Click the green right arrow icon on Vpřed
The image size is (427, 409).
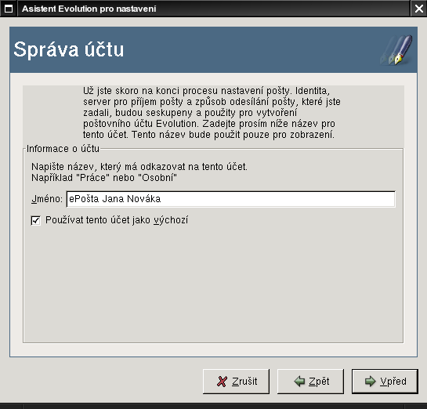(x=370, y=382)
